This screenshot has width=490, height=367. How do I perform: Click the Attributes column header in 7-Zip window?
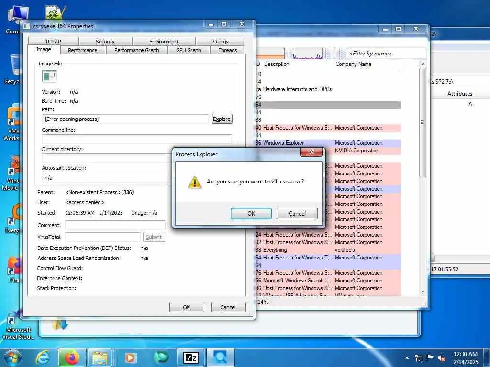(x=460, y=93)
